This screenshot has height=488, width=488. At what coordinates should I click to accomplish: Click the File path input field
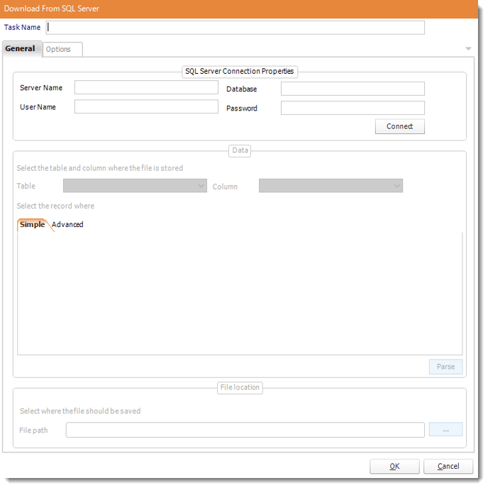point(245,430)
